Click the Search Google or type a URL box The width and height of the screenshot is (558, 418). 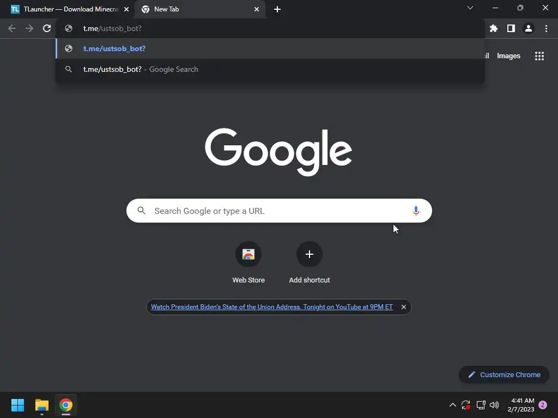[x=279, y=211]
